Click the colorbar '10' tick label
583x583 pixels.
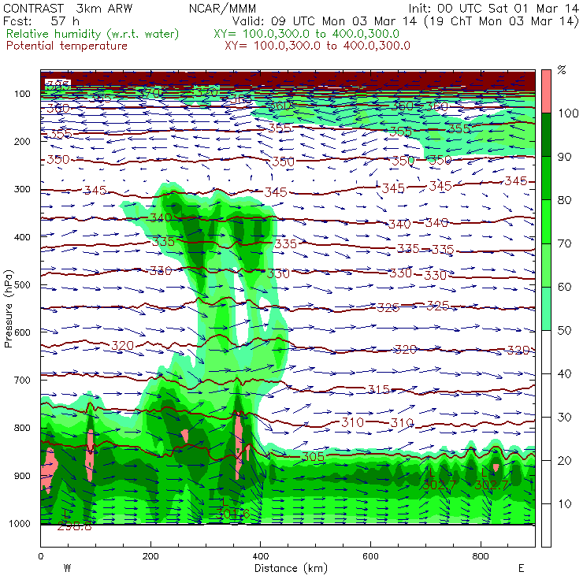point(564,504)
